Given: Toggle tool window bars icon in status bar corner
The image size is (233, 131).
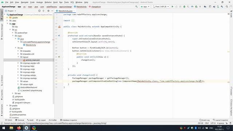Looking at the screenshot, I should (x=2, y=123).
